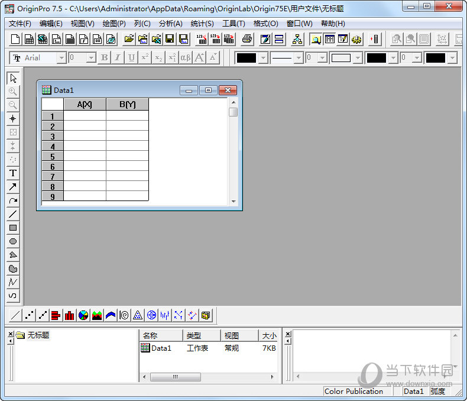Select the 无标题 project folder
The width and height of the screenshot is (467, 401).
tap(38, 335)
